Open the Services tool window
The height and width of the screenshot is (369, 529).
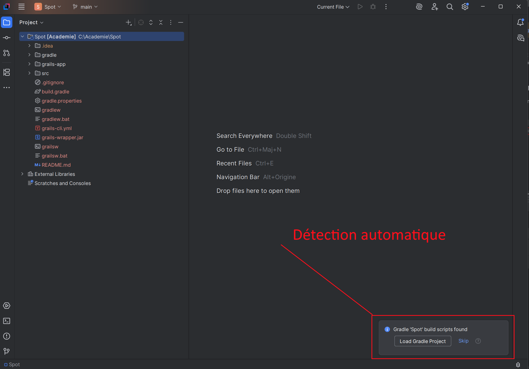[7, 306]
